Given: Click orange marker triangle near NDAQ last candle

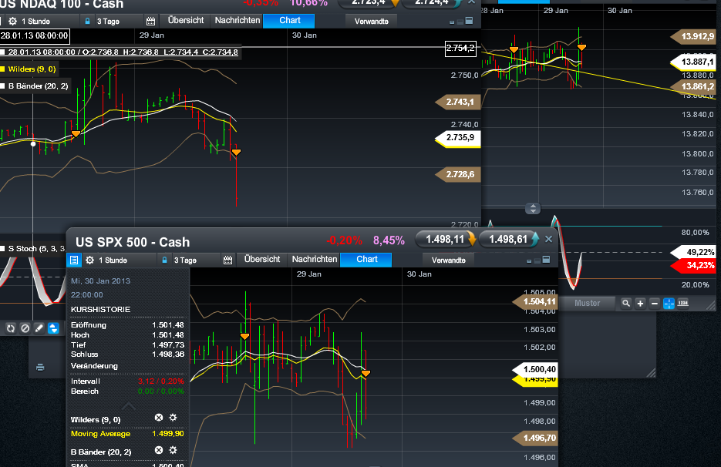Looking at the screenshot, I should (x=236, y=152).
